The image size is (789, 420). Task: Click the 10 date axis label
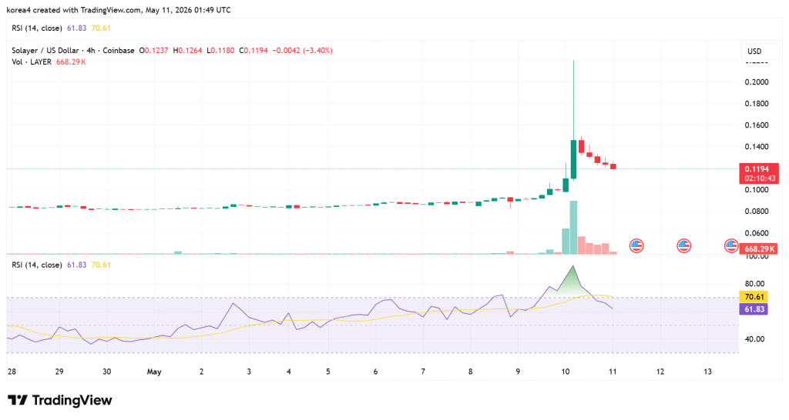click(565, 372)
